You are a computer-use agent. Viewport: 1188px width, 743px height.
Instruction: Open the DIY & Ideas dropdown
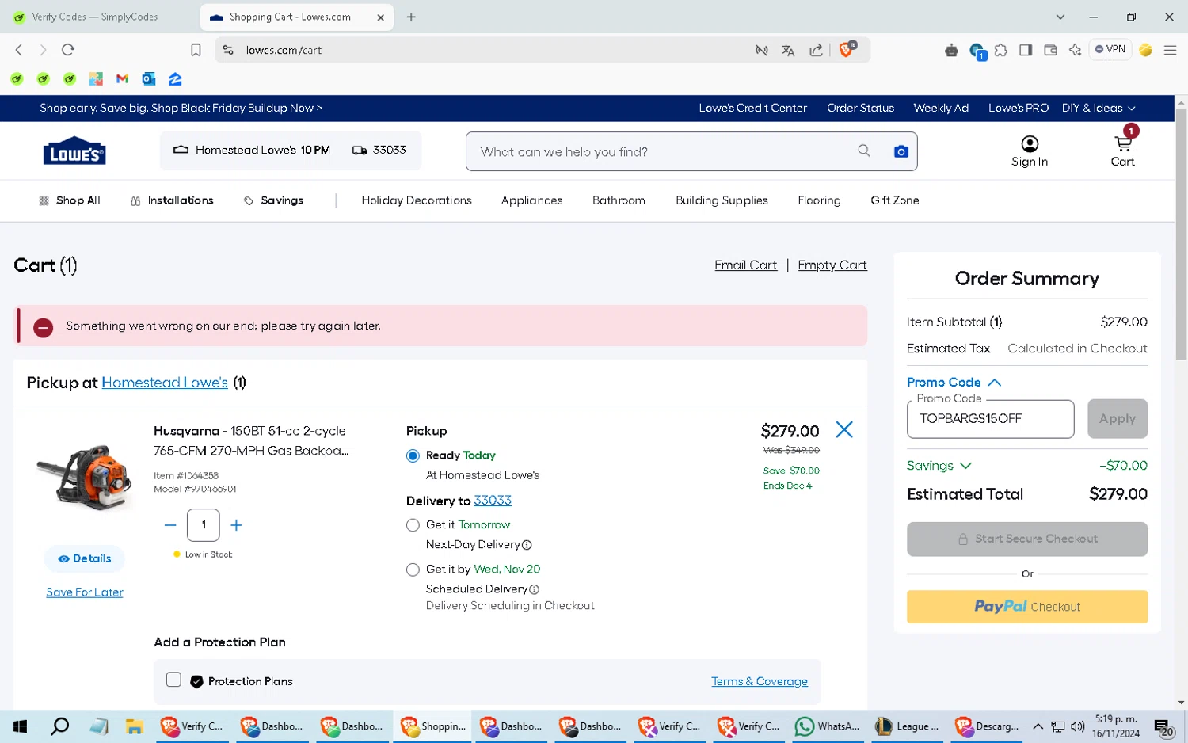coord(1098,108)
